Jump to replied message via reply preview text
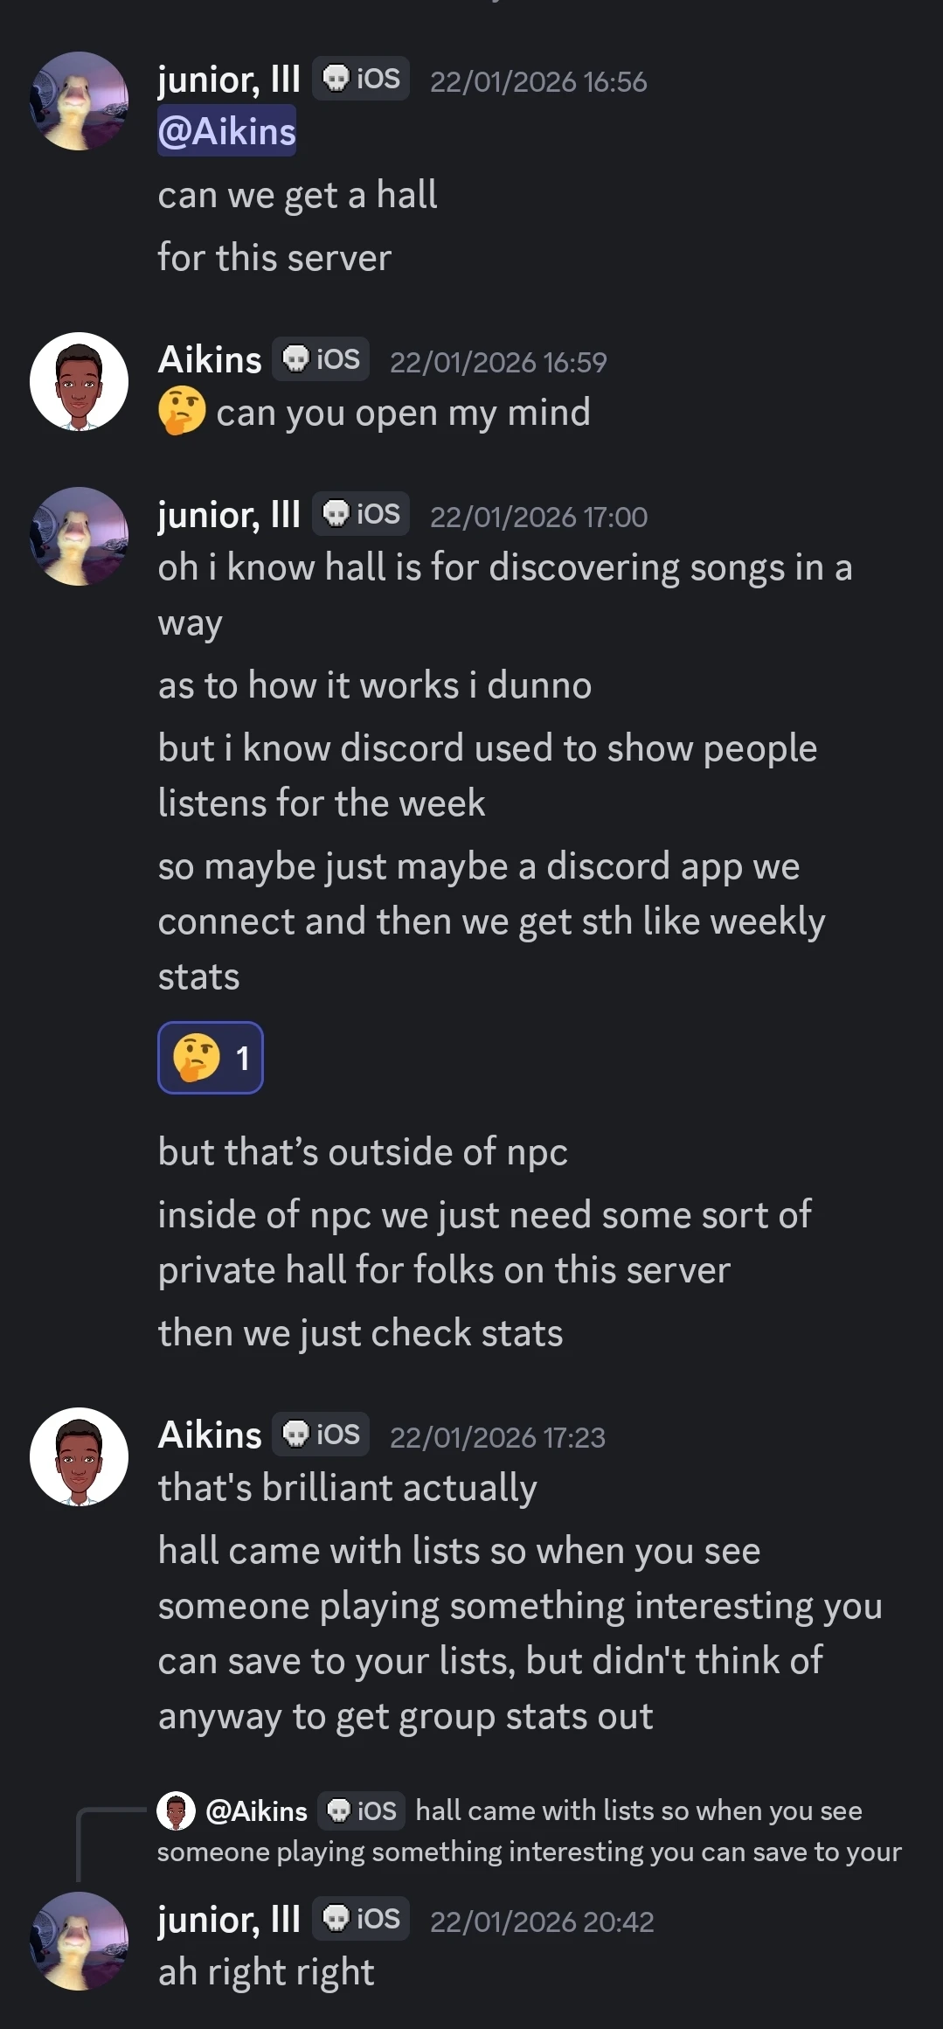This screenshot has width=943, height=2029. (x=530, y=1831)
